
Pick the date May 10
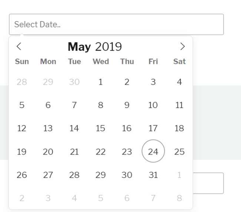tap(153, 105)
